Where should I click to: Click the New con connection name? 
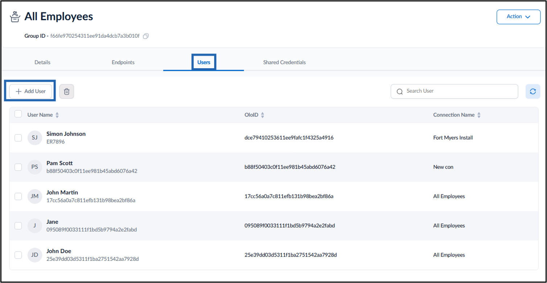coord(443,167)
